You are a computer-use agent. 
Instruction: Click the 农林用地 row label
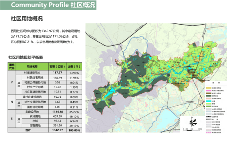tap(35, 116)
